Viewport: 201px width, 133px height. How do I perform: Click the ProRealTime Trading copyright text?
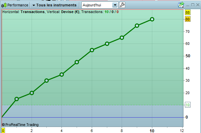(x=20, y=125)
